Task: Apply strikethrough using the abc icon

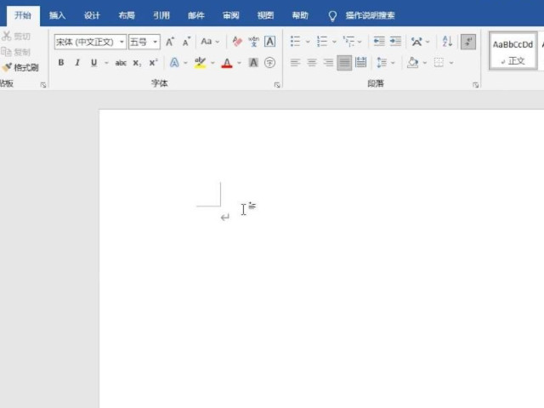Action: pyautogui.click(x=121, y=63)
